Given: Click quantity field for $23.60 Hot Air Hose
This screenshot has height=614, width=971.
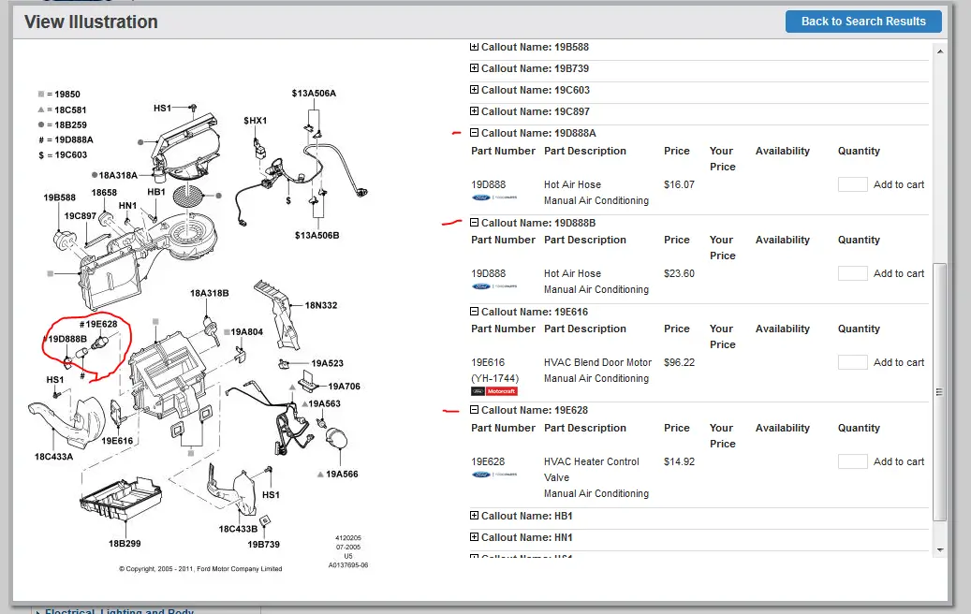Looking at the screenshot, I should point(852,273).
